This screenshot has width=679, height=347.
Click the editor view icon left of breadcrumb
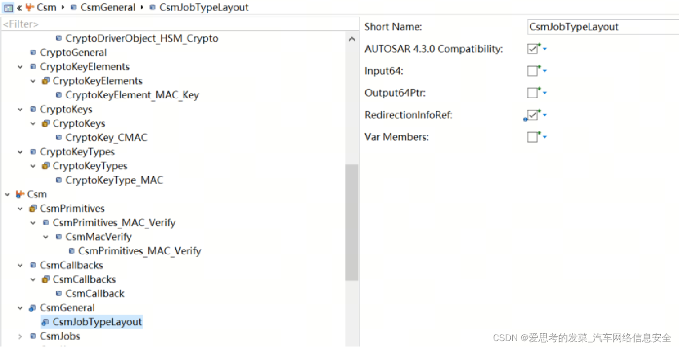click(x=7, y=7)
